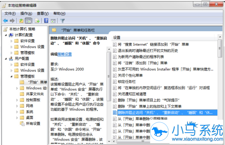
Task: Collapse the 计算机配置 tree node
Action: point(6,35)
